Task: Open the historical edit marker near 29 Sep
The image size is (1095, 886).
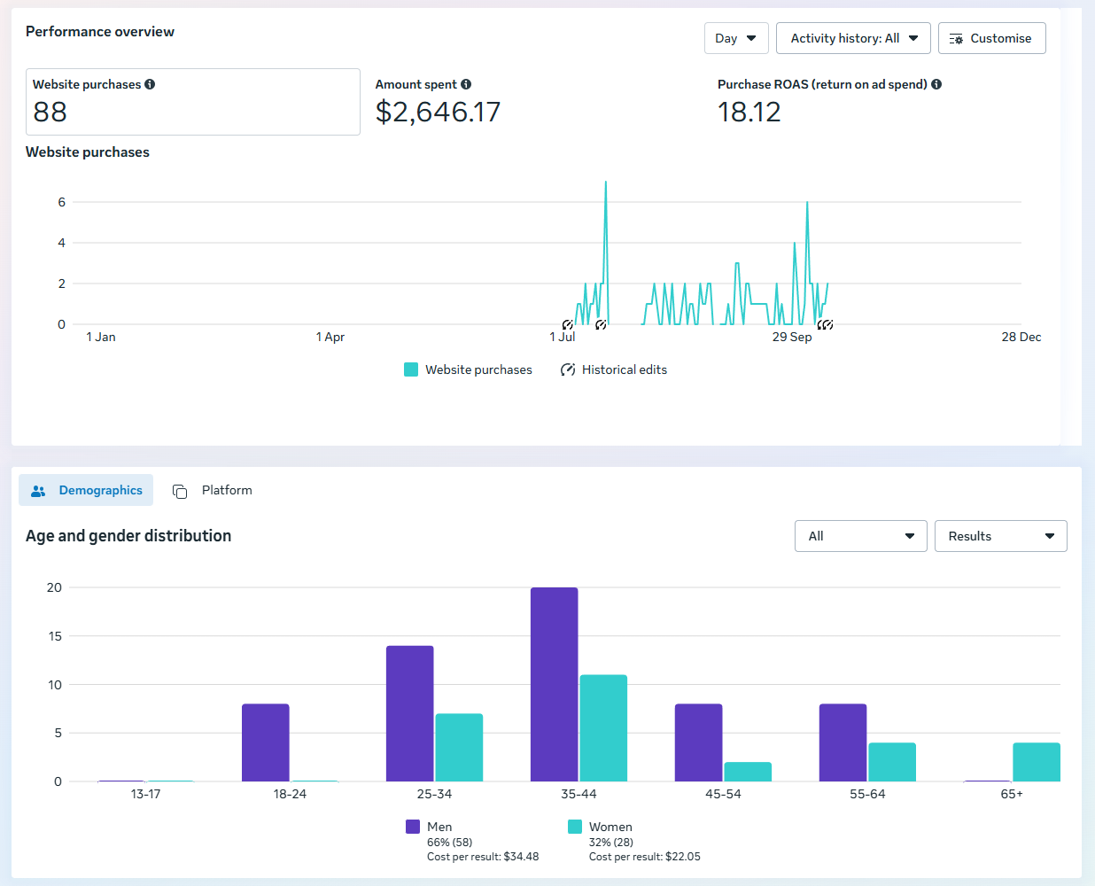Action: point(825,325)
